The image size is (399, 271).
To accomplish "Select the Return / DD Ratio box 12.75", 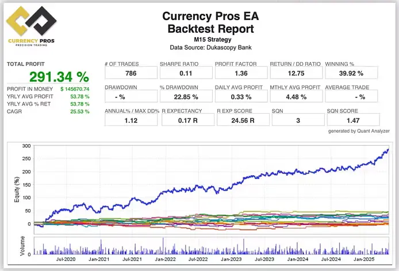I will 296,73.
